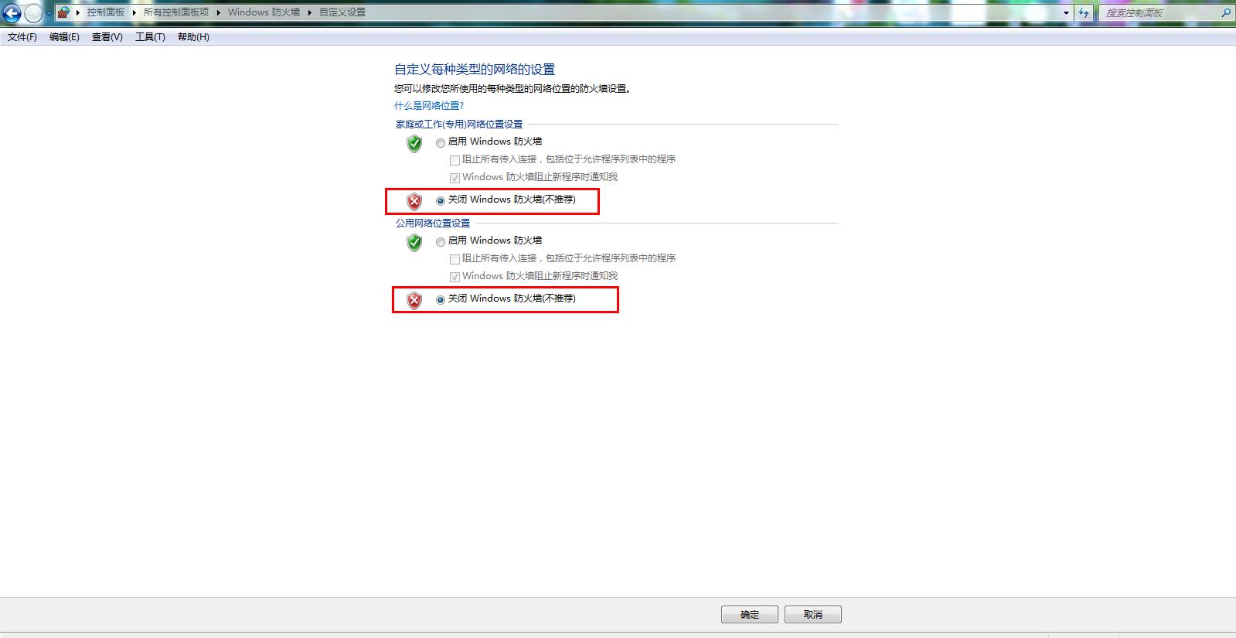1236x638 pixels.
Task: Click green shield icon under home network settings
Action: (414, 143)
